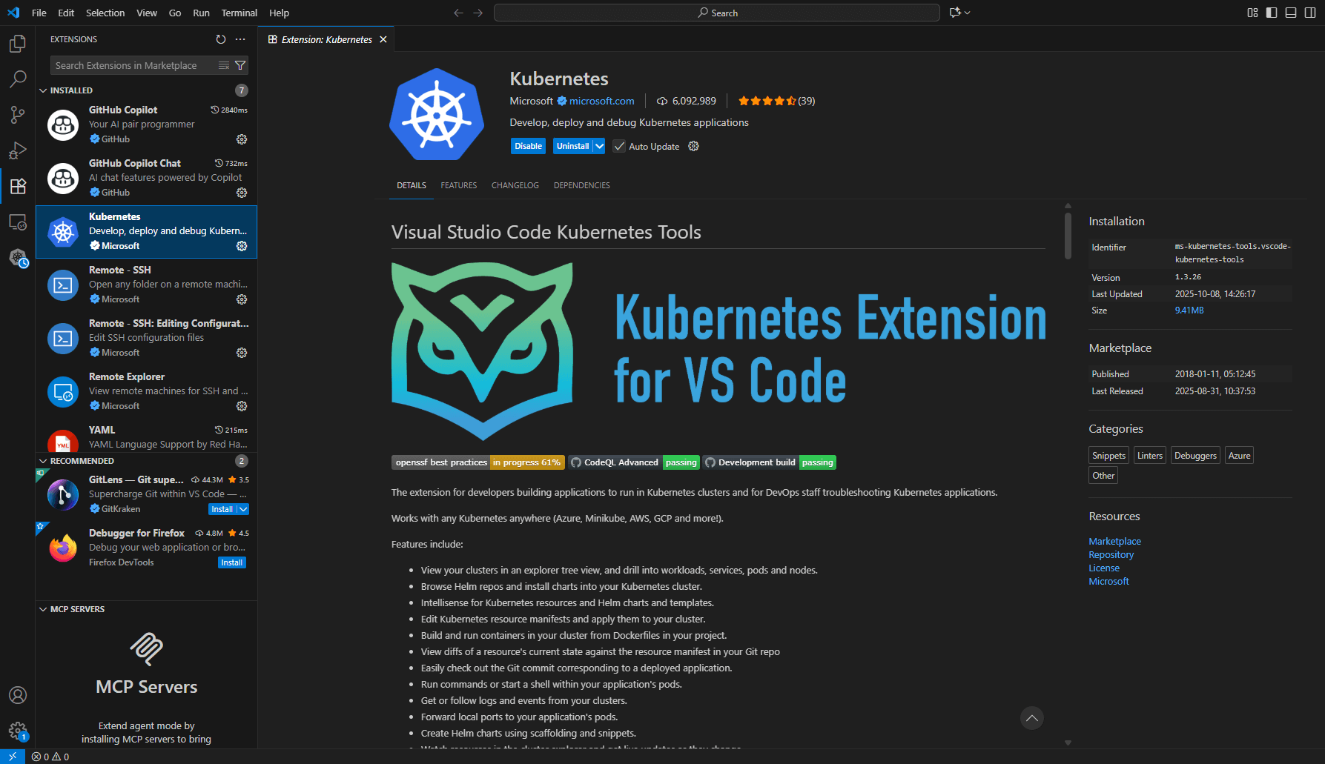This screenshot has height=764, width=1325.
Task: Toggle the Panel visibility
Action: (1291, 13)
